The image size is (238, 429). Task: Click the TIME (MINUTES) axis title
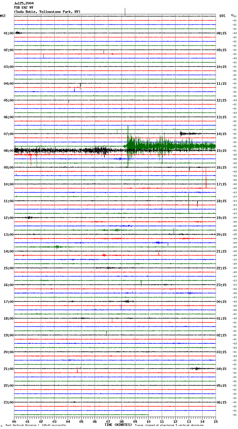[x=118, y=425]
